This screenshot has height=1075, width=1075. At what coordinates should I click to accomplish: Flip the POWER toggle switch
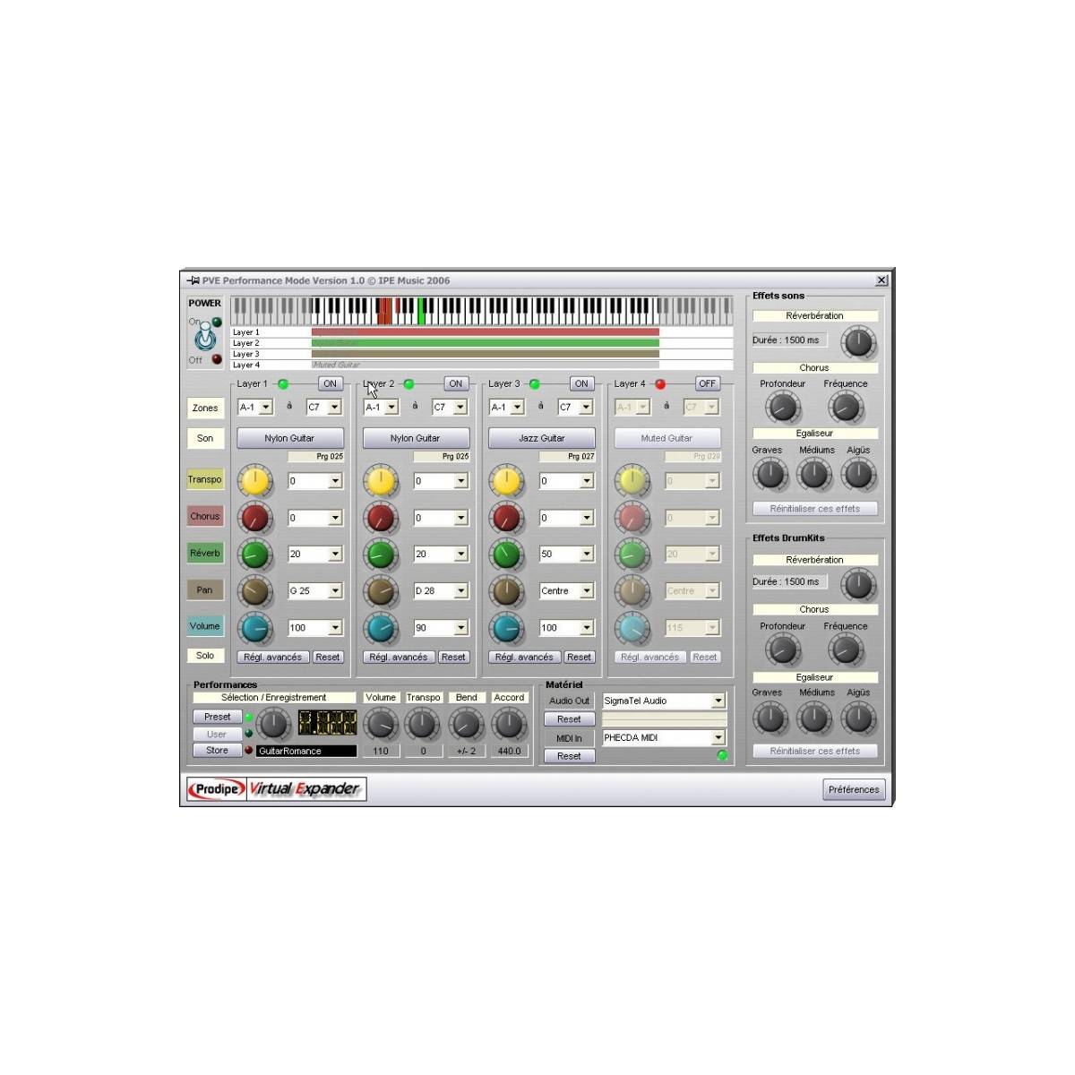(205, 337)
